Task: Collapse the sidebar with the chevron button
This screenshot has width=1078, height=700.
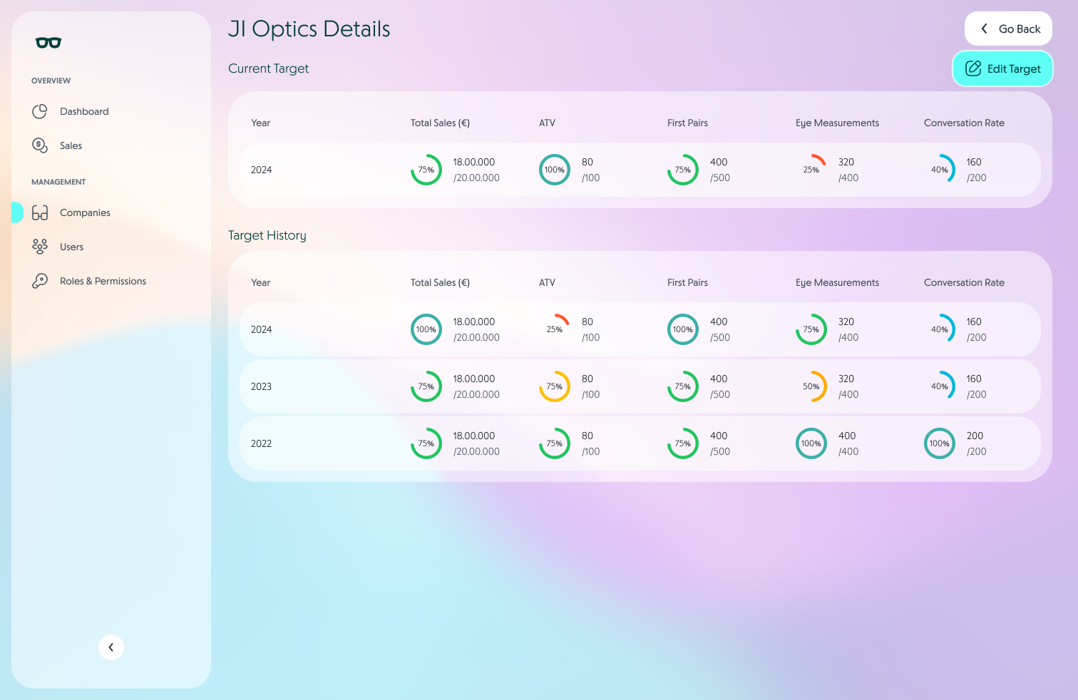Action: [x=111, y=647]
